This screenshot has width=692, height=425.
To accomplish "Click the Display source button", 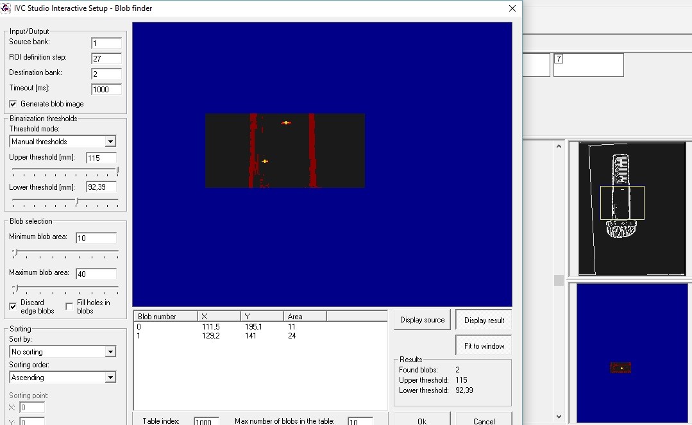I will (422, 320).
